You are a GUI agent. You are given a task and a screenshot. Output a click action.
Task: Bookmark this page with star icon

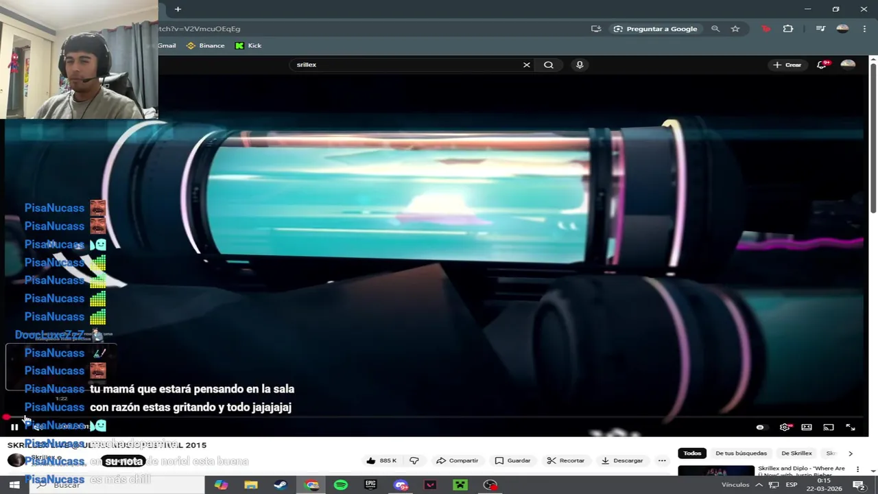coord(735,29)
